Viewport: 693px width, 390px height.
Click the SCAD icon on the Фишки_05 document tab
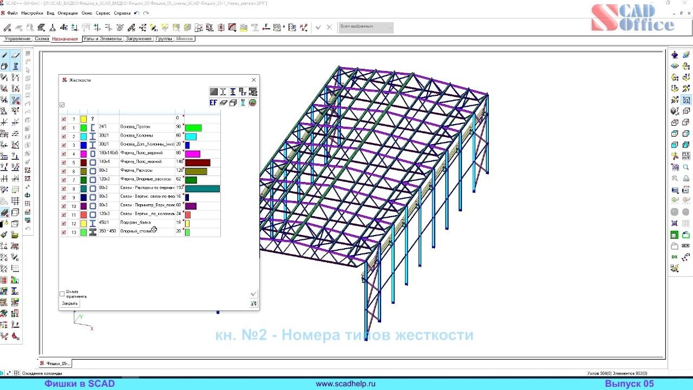[x=42, y=363]
